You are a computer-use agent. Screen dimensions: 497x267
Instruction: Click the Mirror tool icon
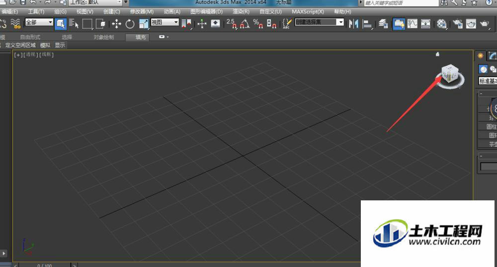[x=353, y=24]
